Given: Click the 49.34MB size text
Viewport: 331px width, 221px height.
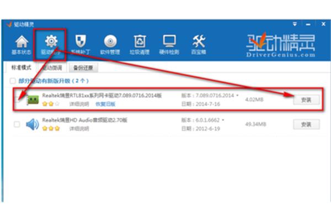Looking at the screenshot, I should pyautogui.click(x=255, y=124).
